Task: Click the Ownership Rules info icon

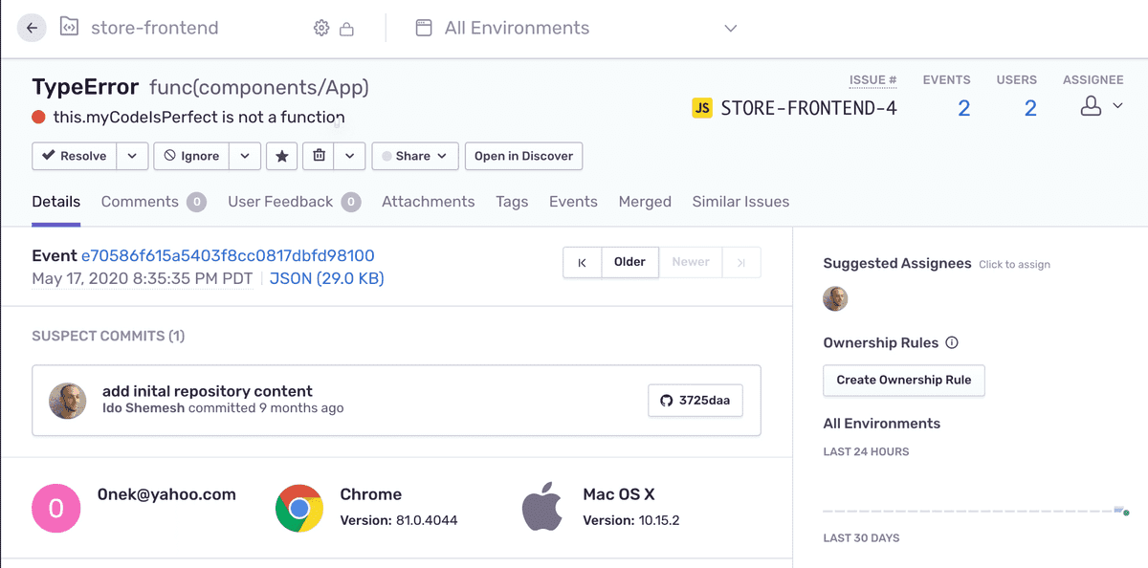Action: (x=952, y=342)
